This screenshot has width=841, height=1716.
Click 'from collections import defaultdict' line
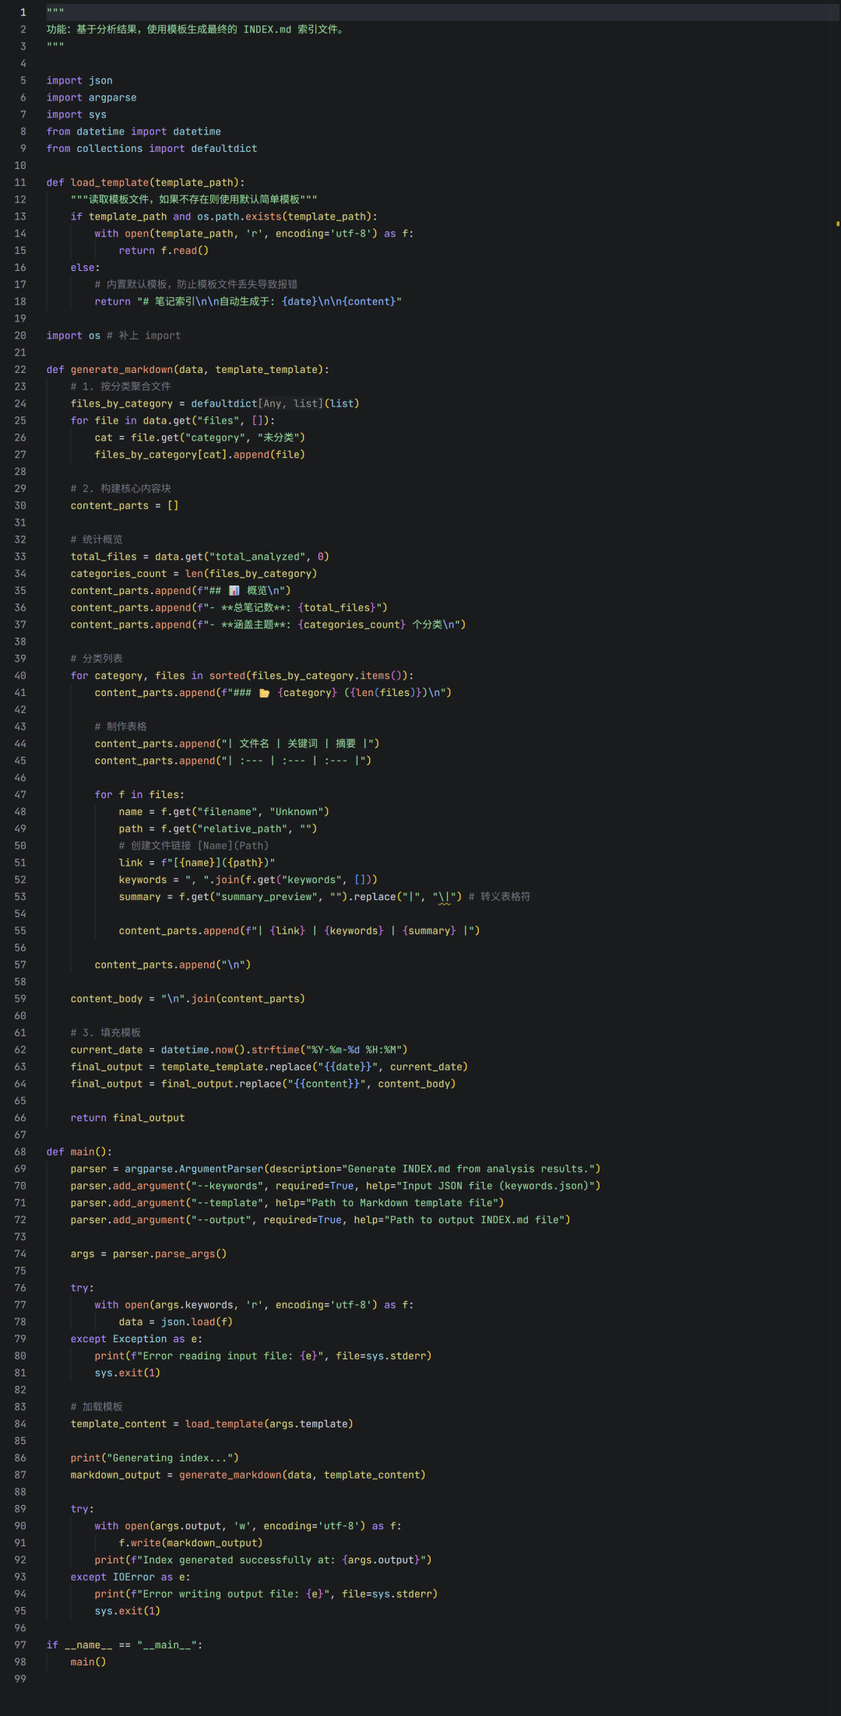pos(152,149)
